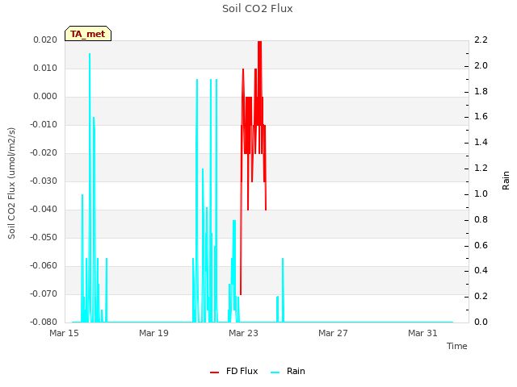Click the 0.8 right axis value
The image size is (517, 387).
click(481, 219)
